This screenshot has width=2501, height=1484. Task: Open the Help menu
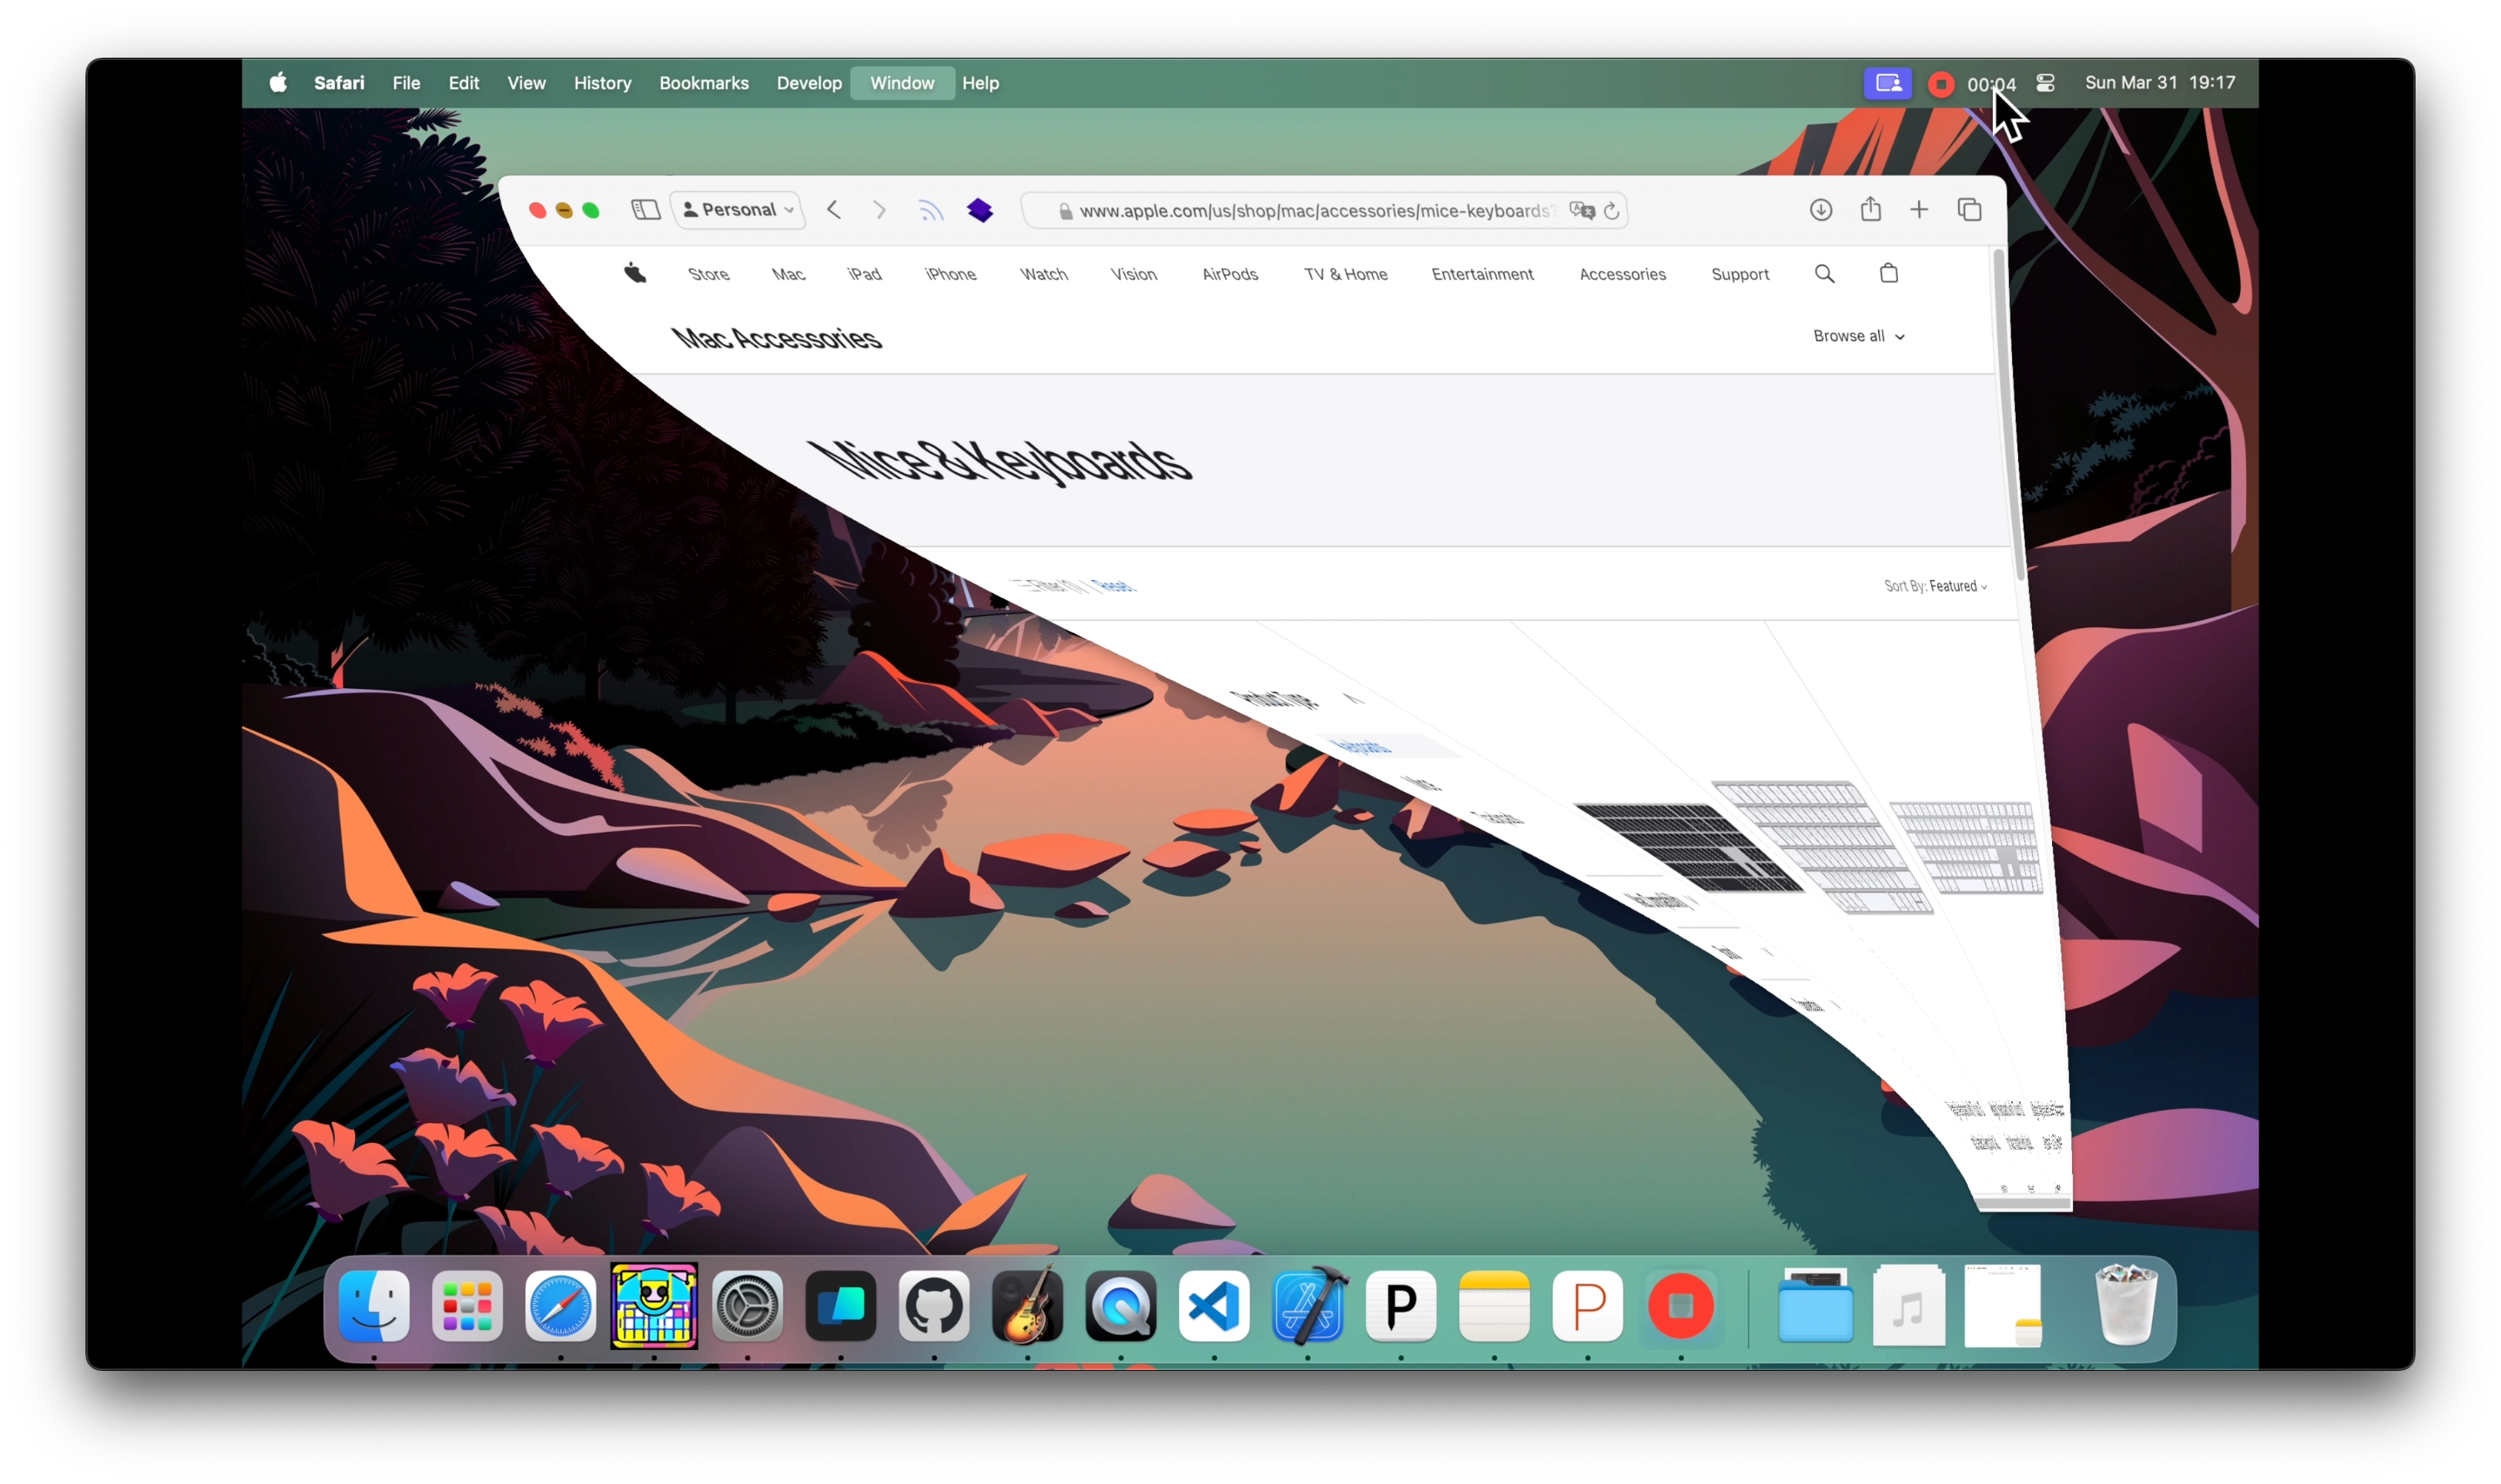[980, 83]
